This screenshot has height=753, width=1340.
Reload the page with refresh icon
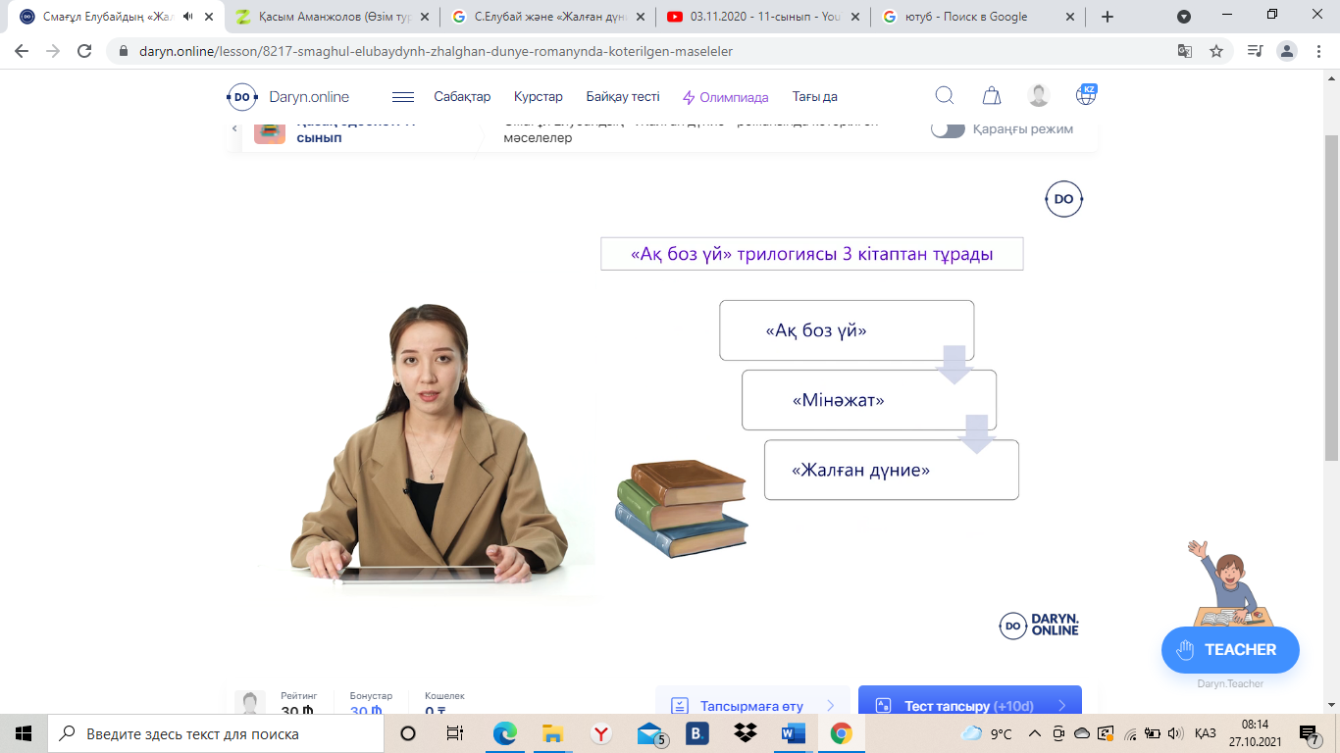pos(84,51)
